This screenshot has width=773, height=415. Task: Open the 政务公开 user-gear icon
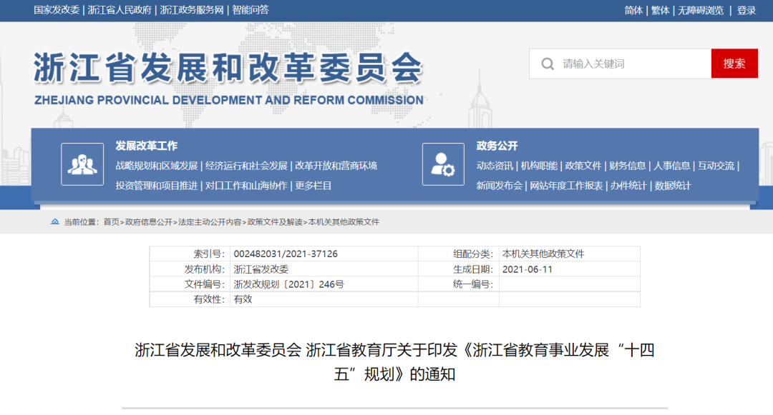tap(443, 164)
